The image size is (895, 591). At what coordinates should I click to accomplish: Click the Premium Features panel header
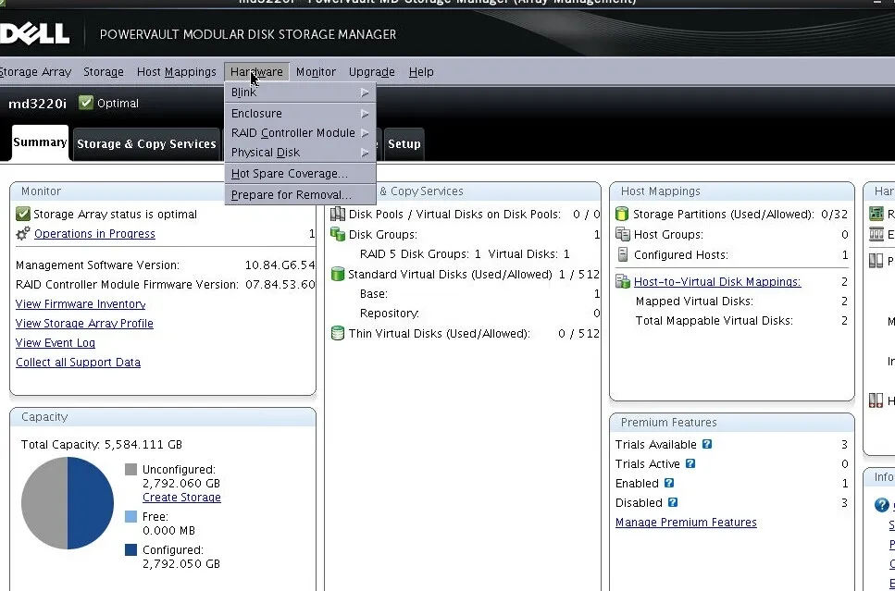coord(732,422)
